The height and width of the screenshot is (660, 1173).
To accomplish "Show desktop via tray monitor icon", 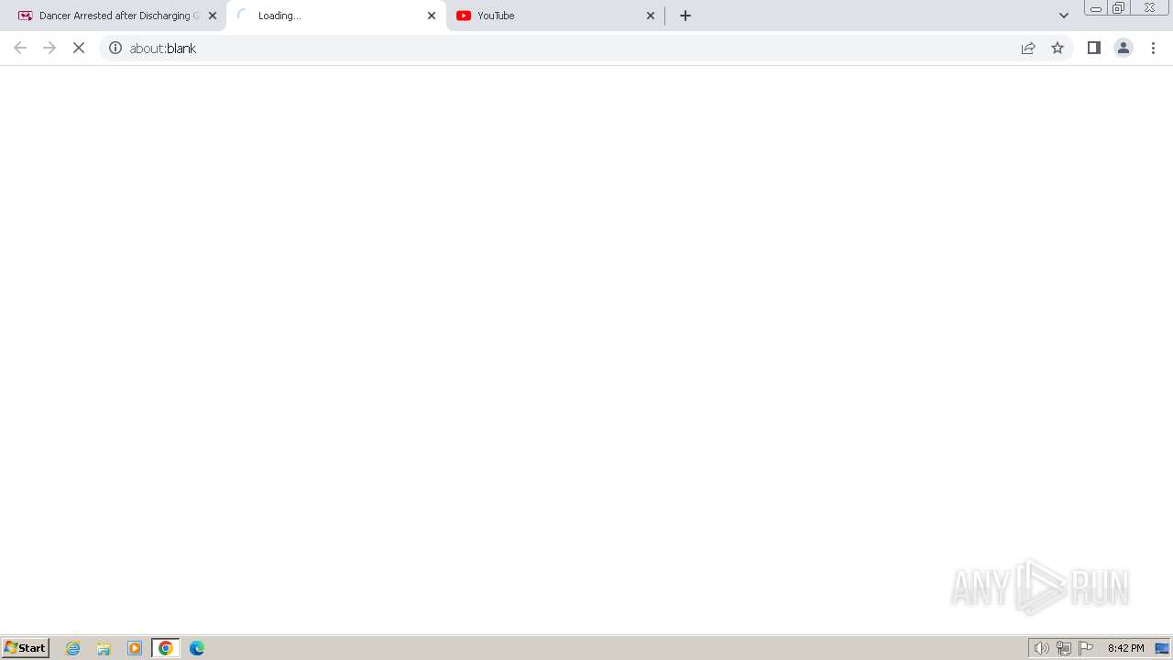I will [x=1162, y=648].
